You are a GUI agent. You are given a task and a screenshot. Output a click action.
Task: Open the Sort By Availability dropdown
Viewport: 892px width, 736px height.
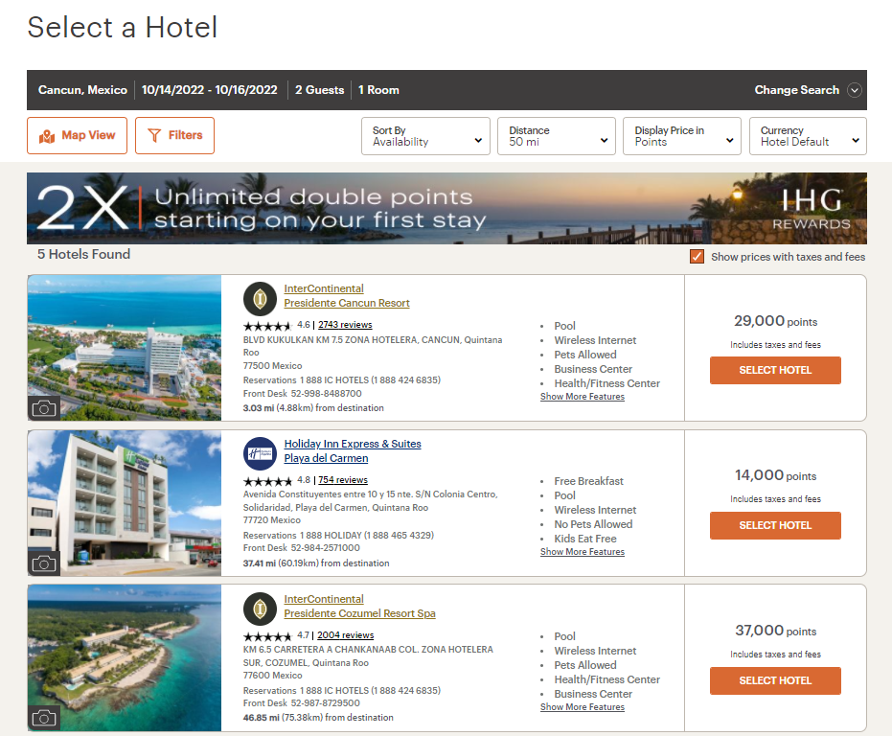tap(425, 136)
